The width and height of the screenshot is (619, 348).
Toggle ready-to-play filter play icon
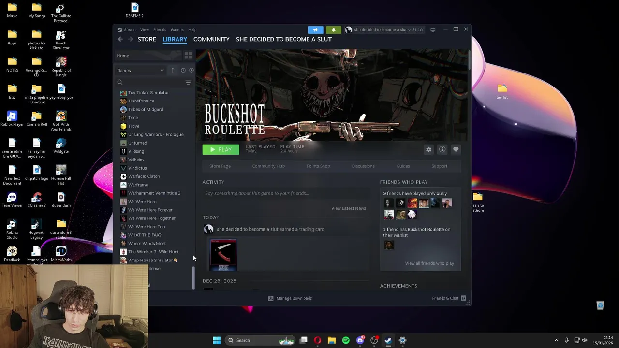192,70
